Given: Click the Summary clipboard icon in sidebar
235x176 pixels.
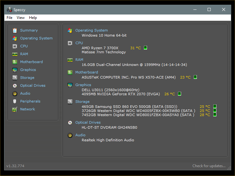Looking at the screenshot, I should click(x=15, y=30).
